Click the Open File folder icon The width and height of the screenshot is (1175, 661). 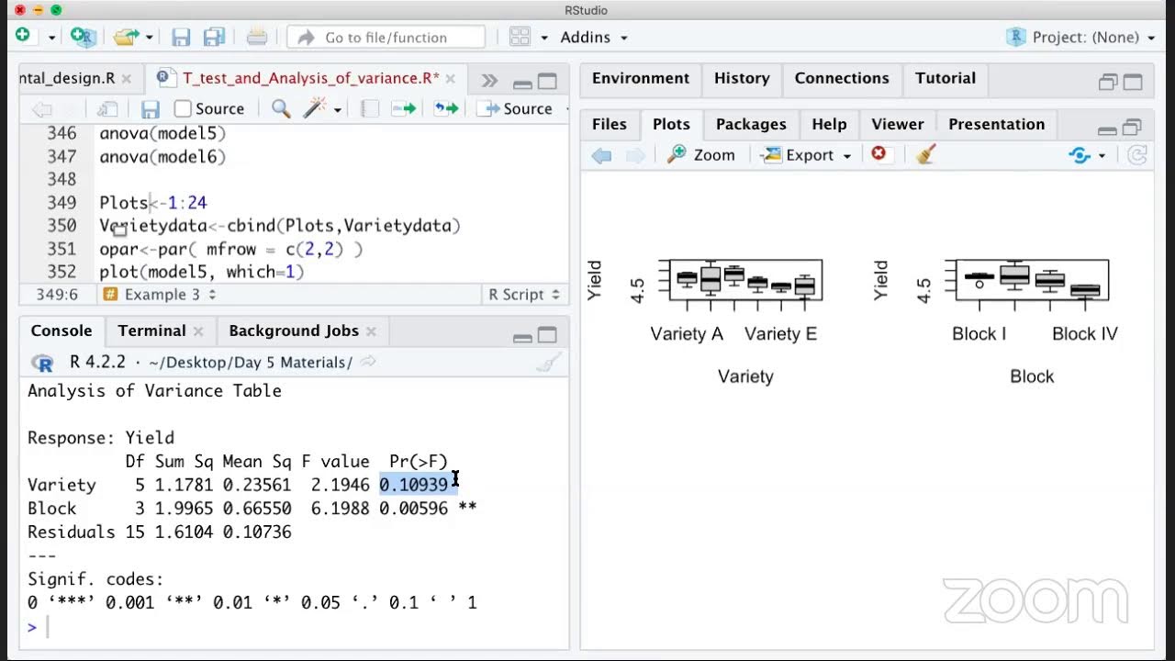pyautogui.click(x=126, y=37)
